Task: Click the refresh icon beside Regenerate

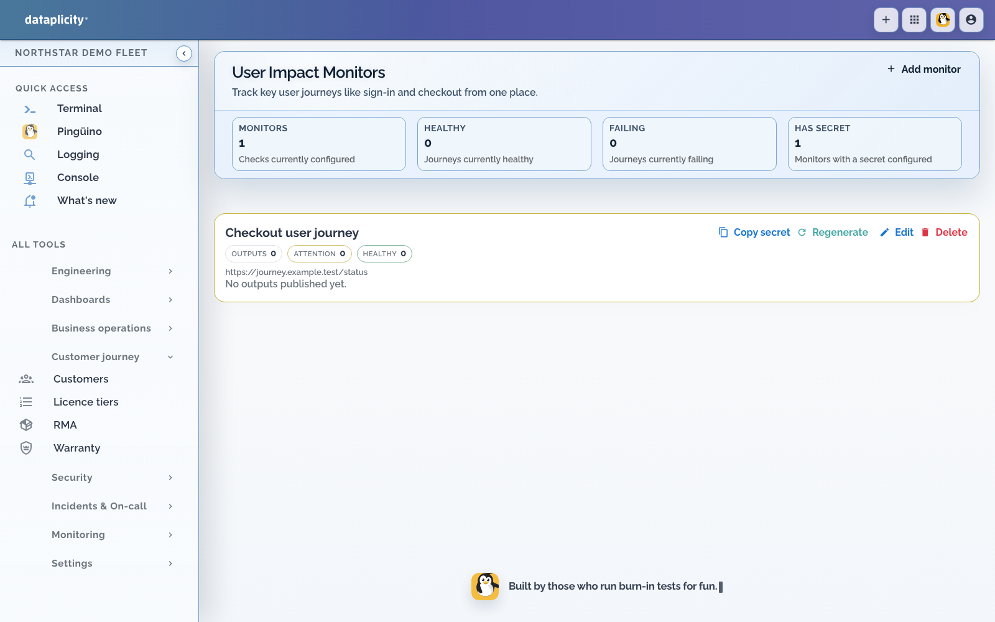Action: point(802,232)
